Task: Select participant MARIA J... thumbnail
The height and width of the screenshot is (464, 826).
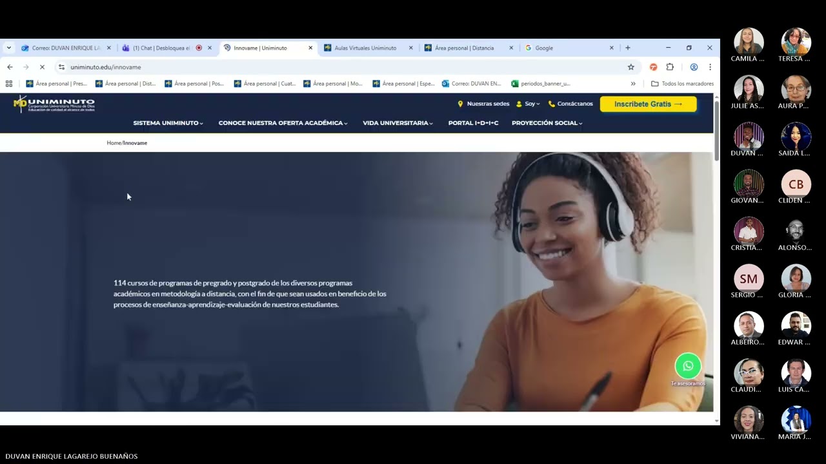Action: point(796,420)
